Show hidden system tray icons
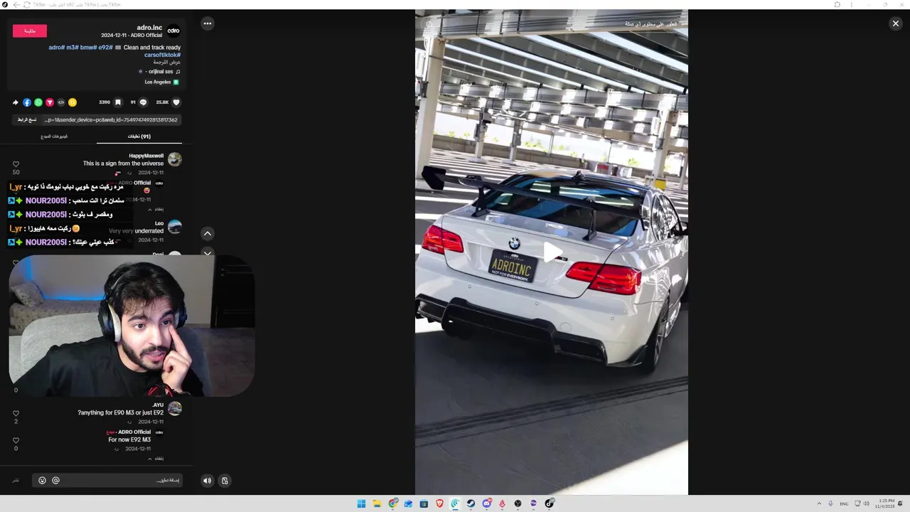This screenshot has height=512, width=910. (819, 503)
